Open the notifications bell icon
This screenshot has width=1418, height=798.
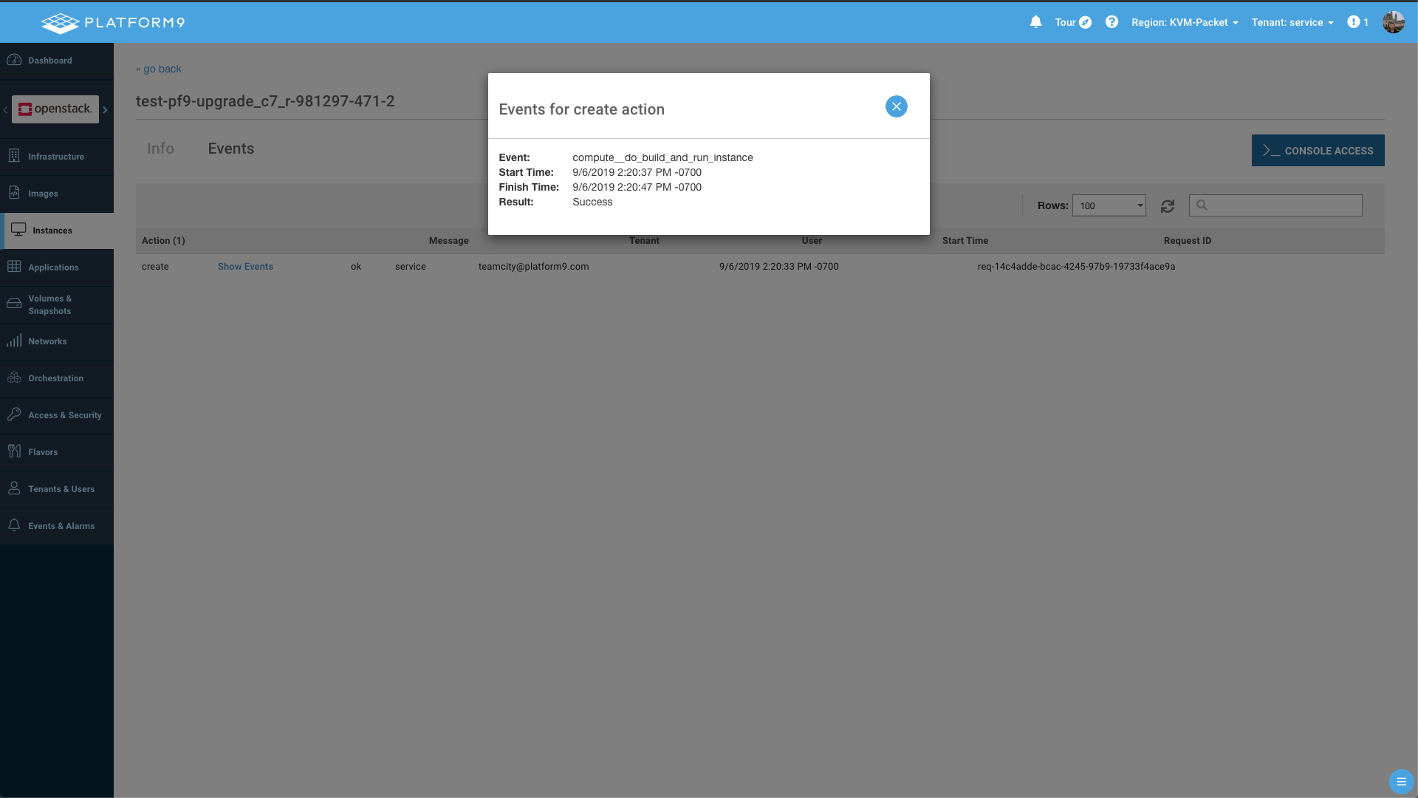(x=1035, y=22)
